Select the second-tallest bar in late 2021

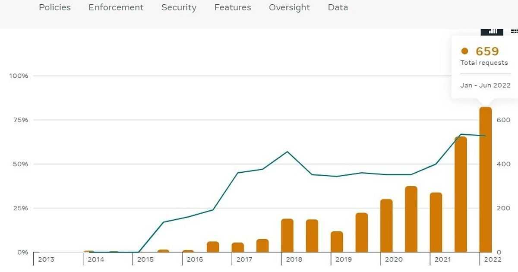coord(461,194)
